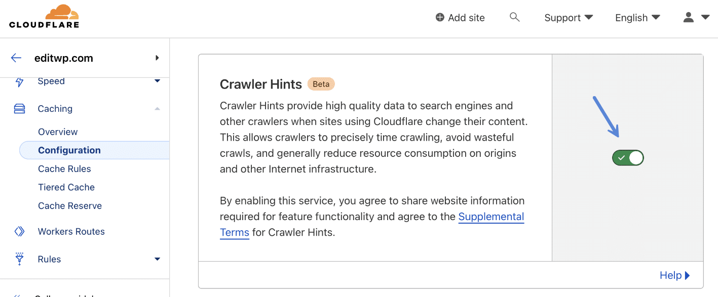
Task: Expand the Rules section chevron
Action: coord(157,259)
